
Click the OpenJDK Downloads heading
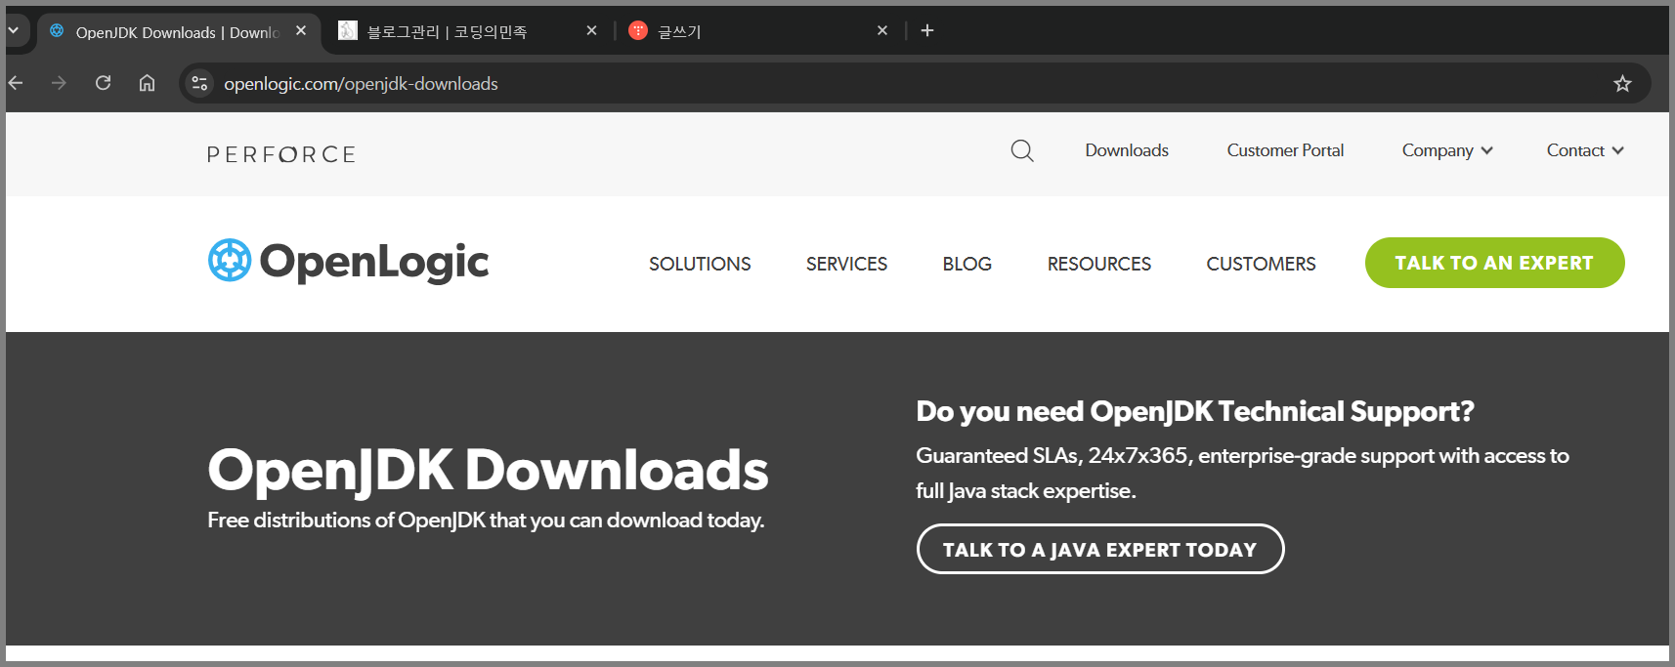(x=488, y=471)
